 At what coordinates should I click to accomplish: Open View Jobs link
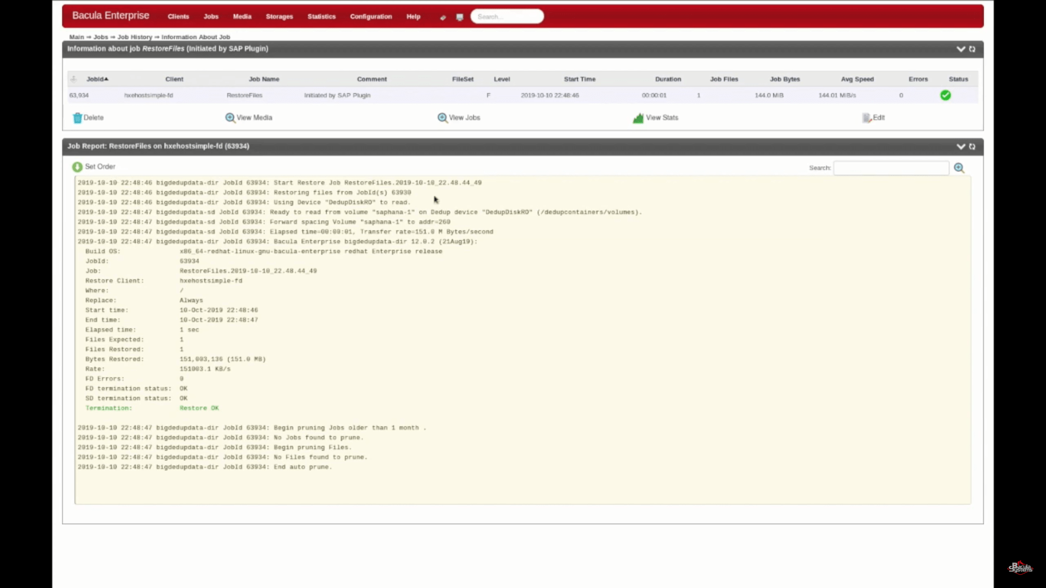[464, 118]
